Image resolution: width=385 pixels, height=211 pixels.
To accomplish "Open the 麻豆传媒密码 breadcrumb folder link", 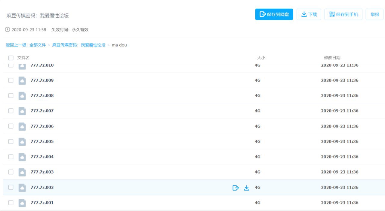I will click(x=79, y=45).
